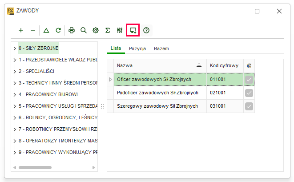Image resolution: width=294 pixels, height=182 pixels.
Task: Click the triangle edit icon in toolbar
Action: [x=46, y=30]
